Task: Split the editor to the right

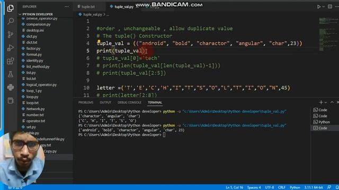Action: pyautogui.click(x=330, y=7)
